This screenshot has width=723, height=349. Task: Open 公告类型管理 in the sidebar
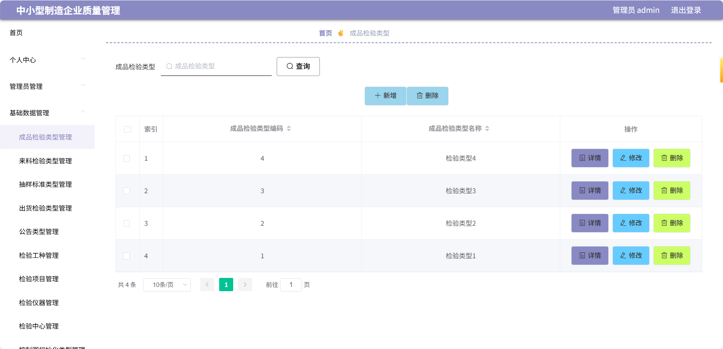click(39, 232)
